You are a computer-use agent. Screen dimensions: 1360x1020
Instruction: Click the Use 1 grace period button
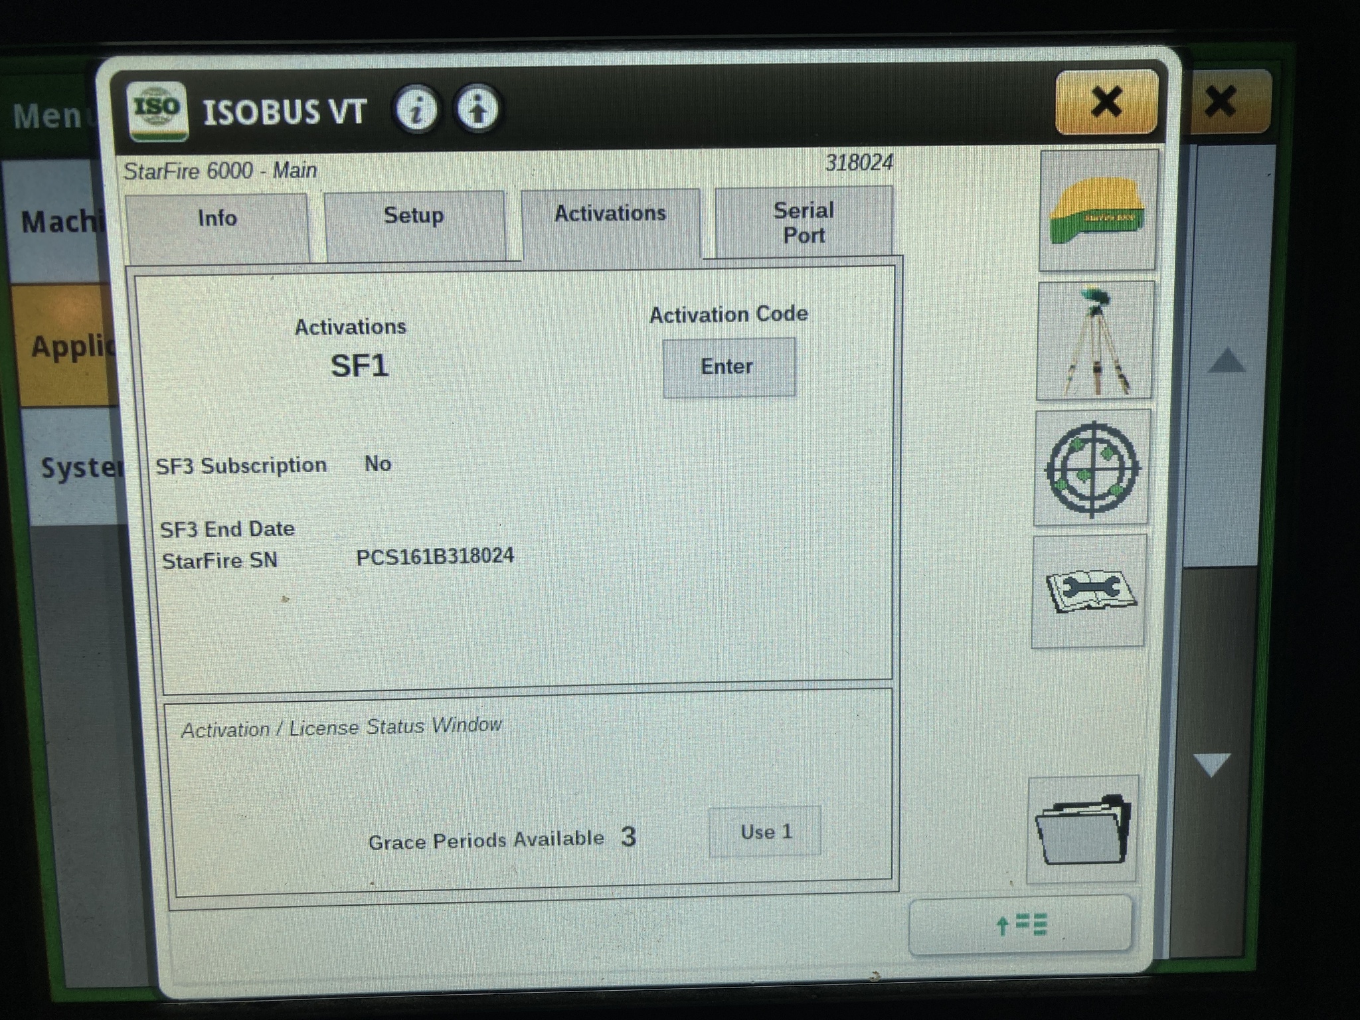pyautogui.click(x=765, y=831)
